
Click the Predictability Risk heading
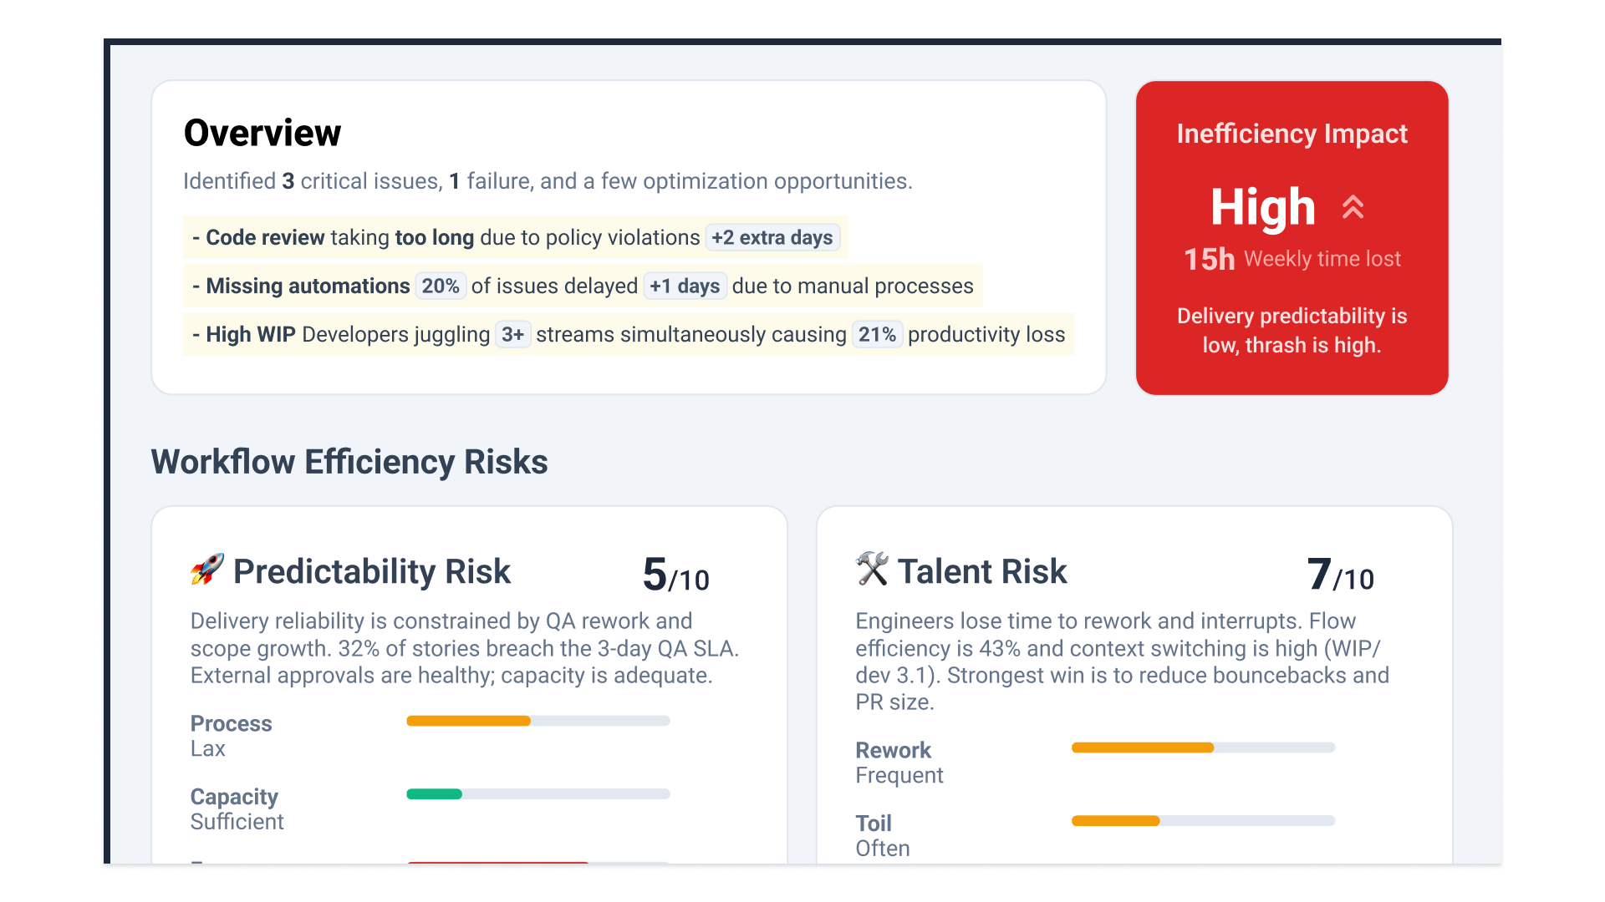[x=371, y=572]
